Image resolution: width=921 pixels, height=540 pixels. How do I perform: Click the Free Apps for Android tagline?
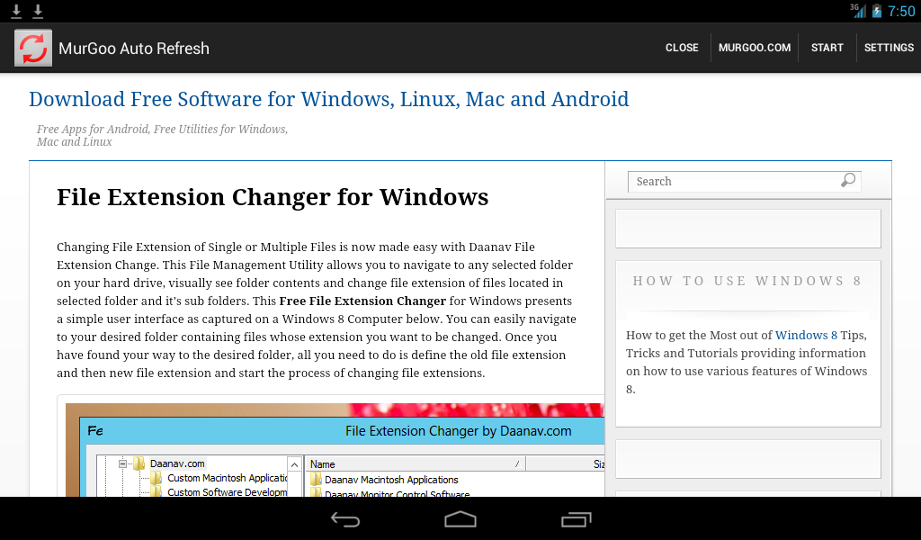pyautogui.click(x=162, y=135)
